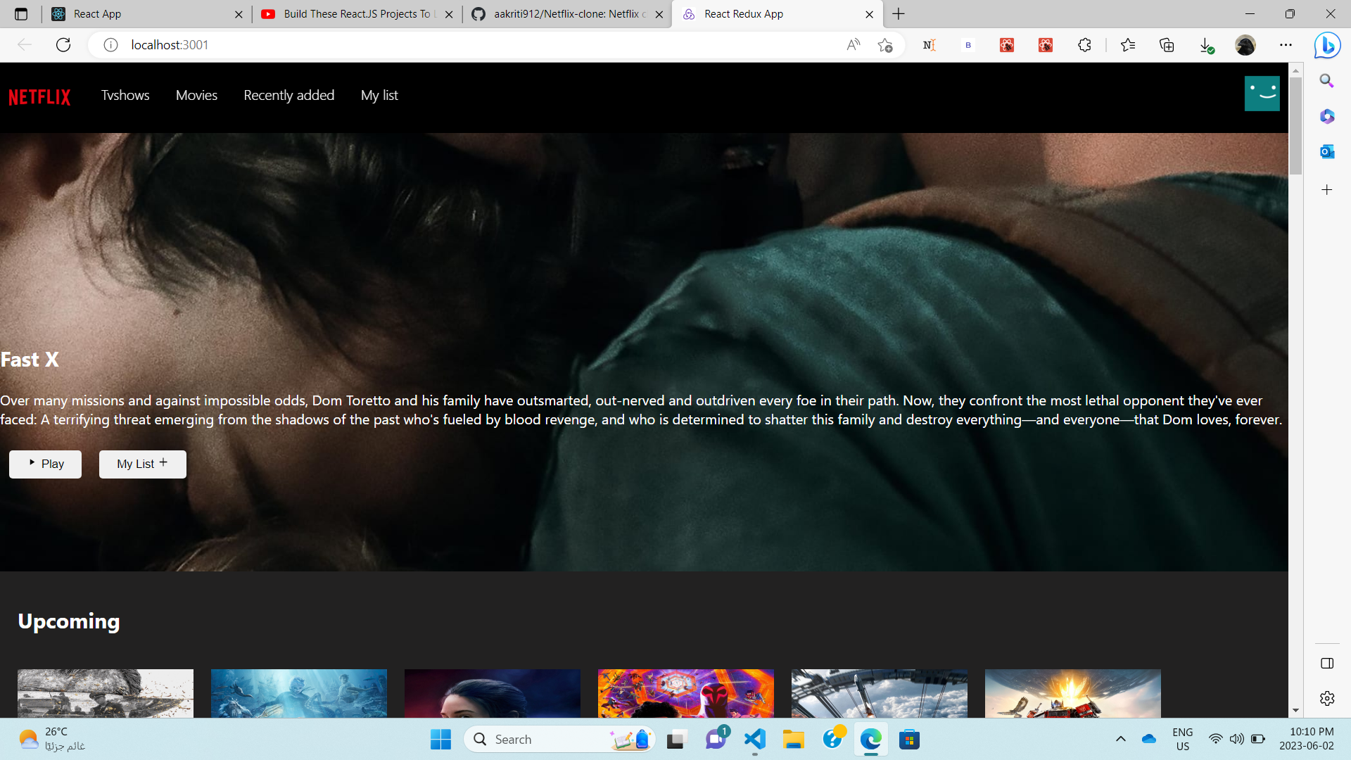Open the Edge Collections panel
The height and width of the screenshot is (760, 1351).
[x=1167, y=45]
